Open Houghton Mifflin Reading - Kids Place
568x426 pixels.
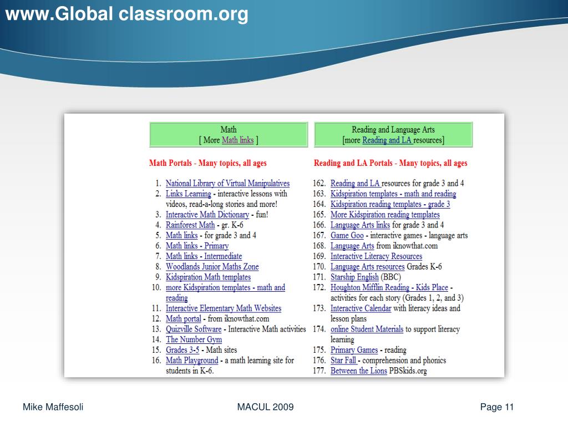coord(389,288)
